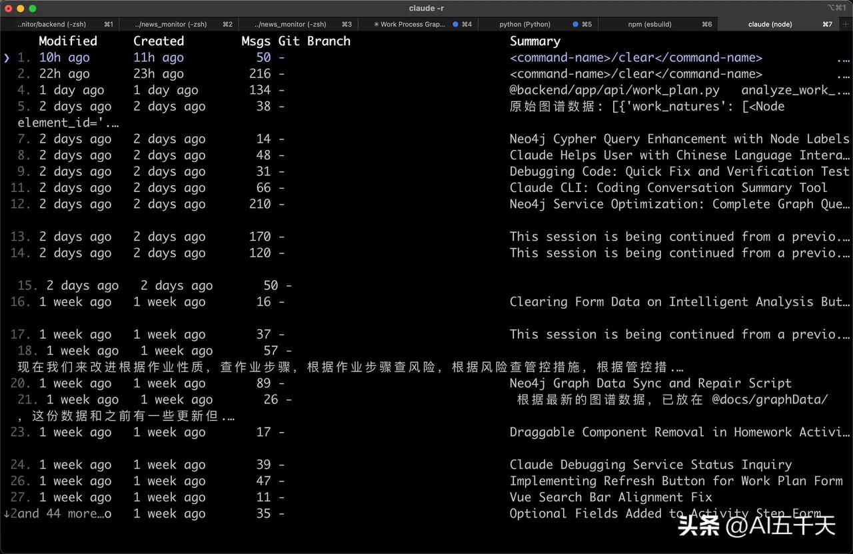Click the 'Msgs' column header
The height and width of the screenshot is (554, 853).
256,41
